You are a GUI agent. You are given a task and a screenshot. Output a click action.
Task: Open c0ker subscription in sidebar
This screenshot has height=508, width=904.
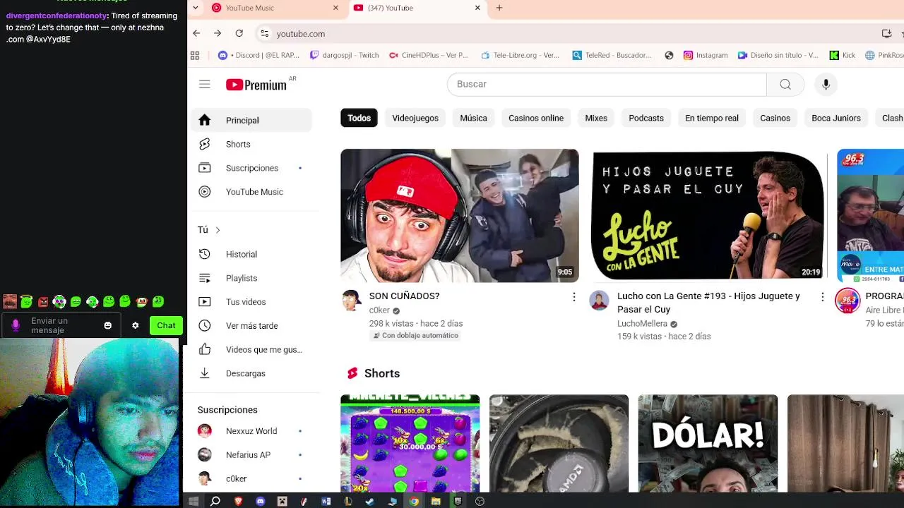[251, 479]
